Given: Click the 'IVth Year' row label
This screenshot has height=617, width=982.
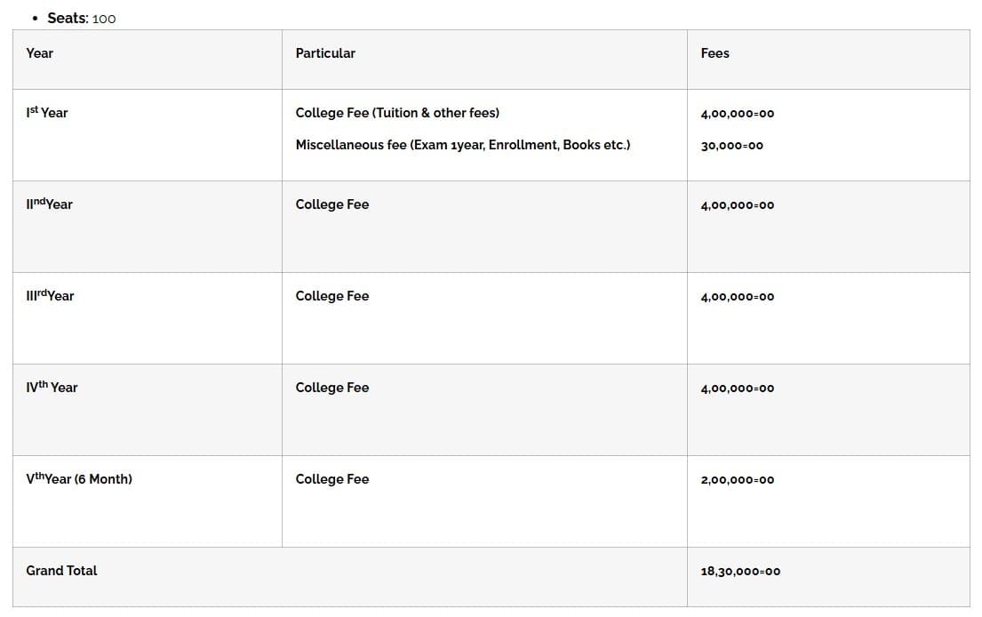Looking at the screenshot, I should 52,388.
